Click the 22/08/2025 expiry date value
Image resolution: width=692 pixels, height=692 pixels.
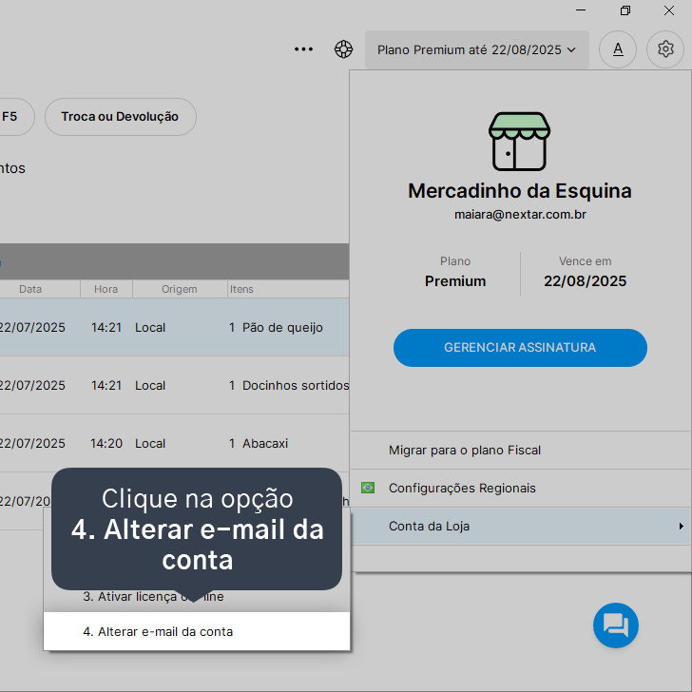click(x=585, y=281)
